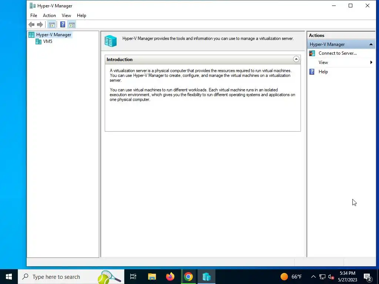This screenshot has height=284, width=379.
Task: Click the Type here to search box
Action: [71, 277]
